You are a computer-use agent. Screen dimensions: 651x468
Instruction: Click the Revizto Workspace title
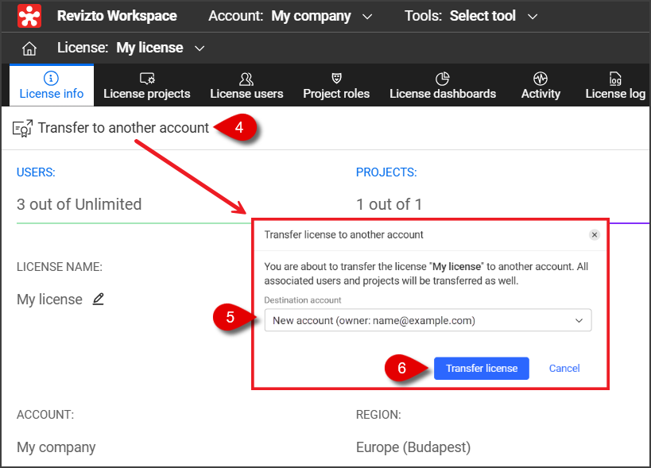click(x=117, y=16)
